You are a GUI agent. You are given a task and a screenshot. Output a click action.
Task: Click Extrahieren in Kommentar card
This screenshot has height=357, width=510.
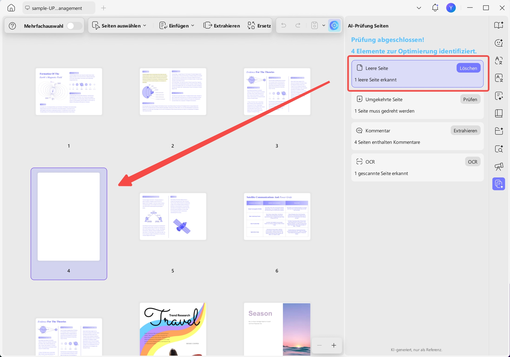pos(465,130)
